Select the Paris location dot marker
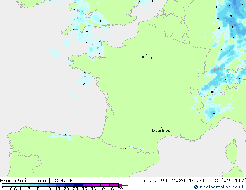The image size is (246, 190). click(x=147, y=54)
